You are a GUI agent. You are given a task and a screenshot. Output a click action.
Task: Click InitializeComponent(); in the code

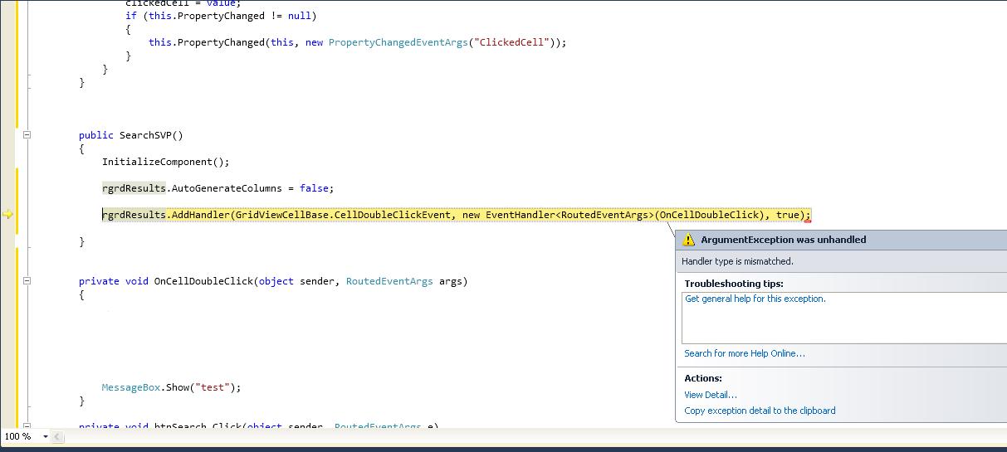point(165,162)
